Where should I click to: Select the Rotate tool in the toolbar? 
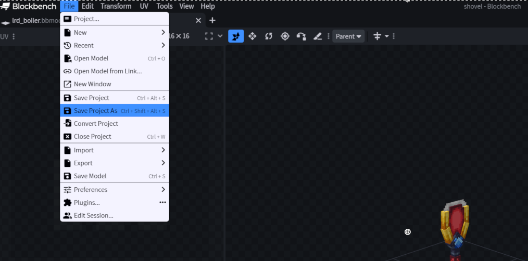(268, 36)
